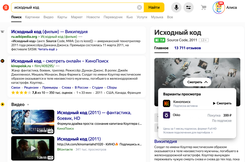Activate voice search microphone icon

(176, 8)
